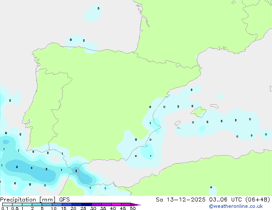
Task: Click the 0.1 legend scale label
Action: (x=5, y=208)
